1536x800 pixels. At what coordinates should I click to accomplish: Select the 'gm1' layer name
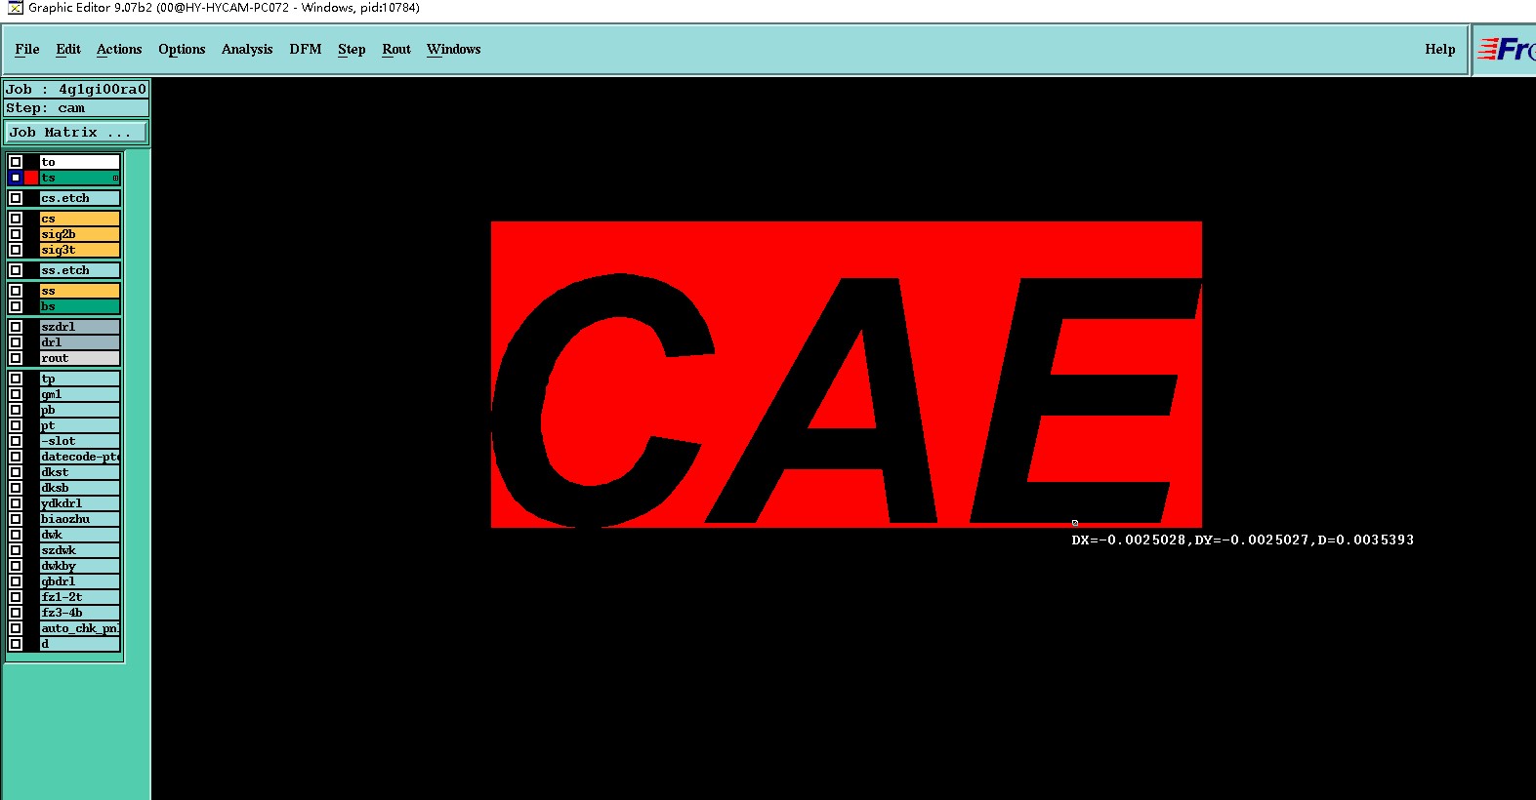(x=80, y=394)
